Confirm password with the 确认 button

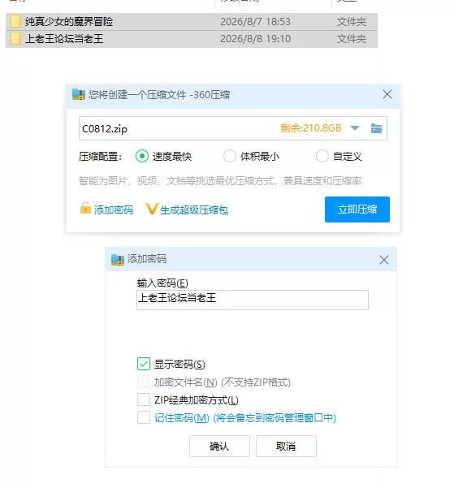[x=219, y=447]
